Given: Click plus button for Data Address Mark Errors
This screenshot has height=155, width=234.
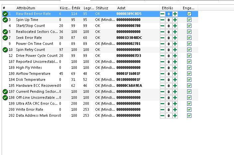Looking at the screenshot, I should [x=175, y=115].
